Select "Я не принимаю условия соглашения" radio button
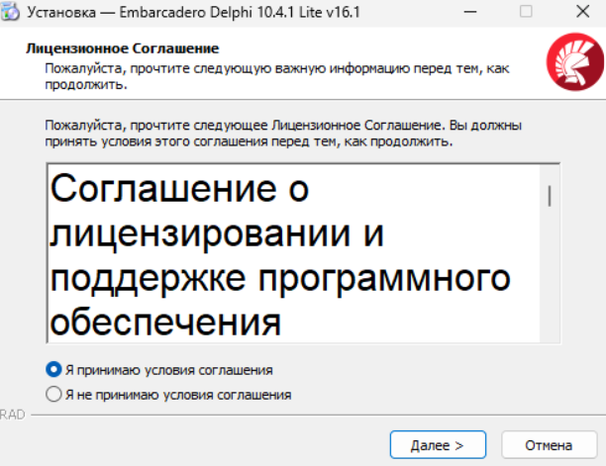This screenshot has width=606, height=466. click(54, 395)
